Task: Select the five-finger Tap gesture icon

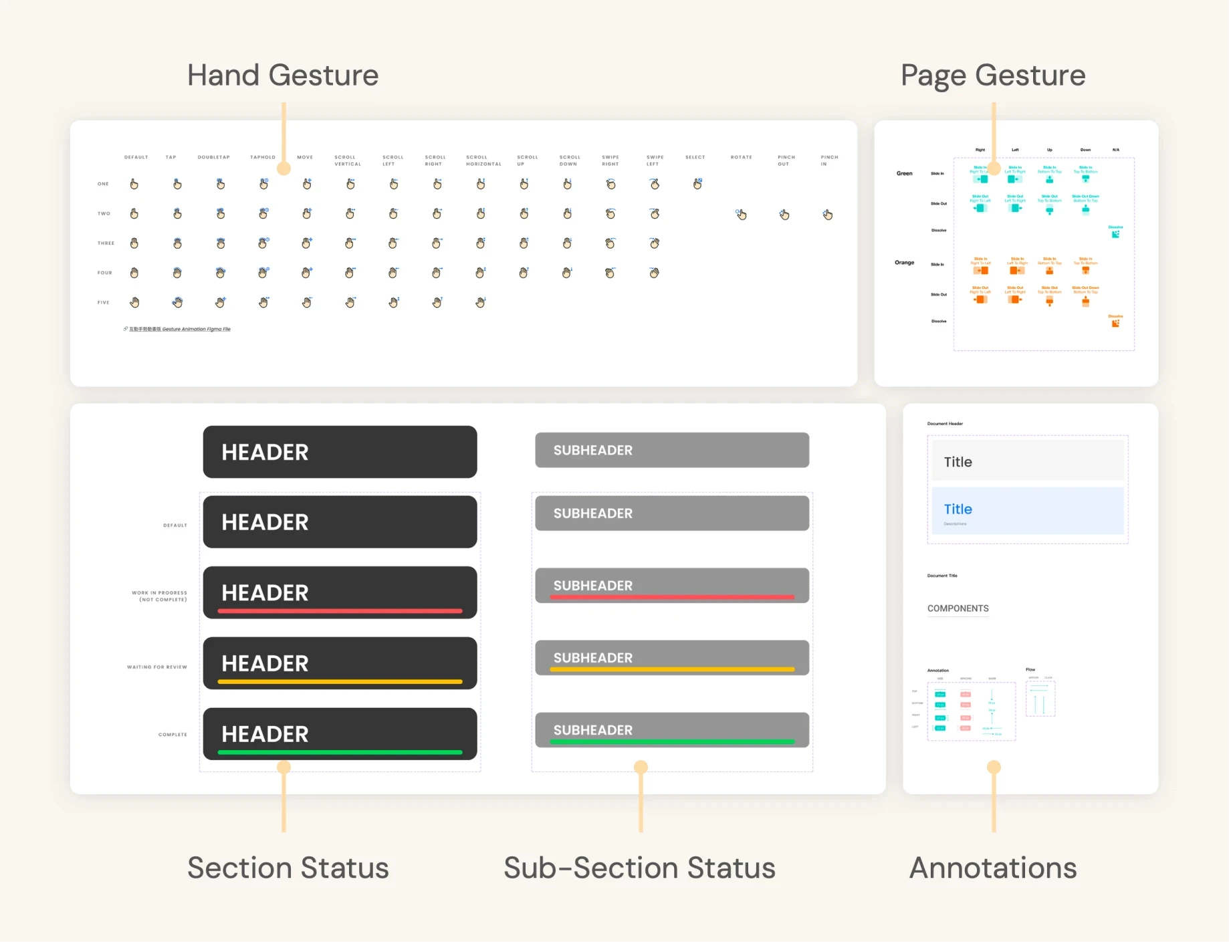Action: click(x=177, y=302)
